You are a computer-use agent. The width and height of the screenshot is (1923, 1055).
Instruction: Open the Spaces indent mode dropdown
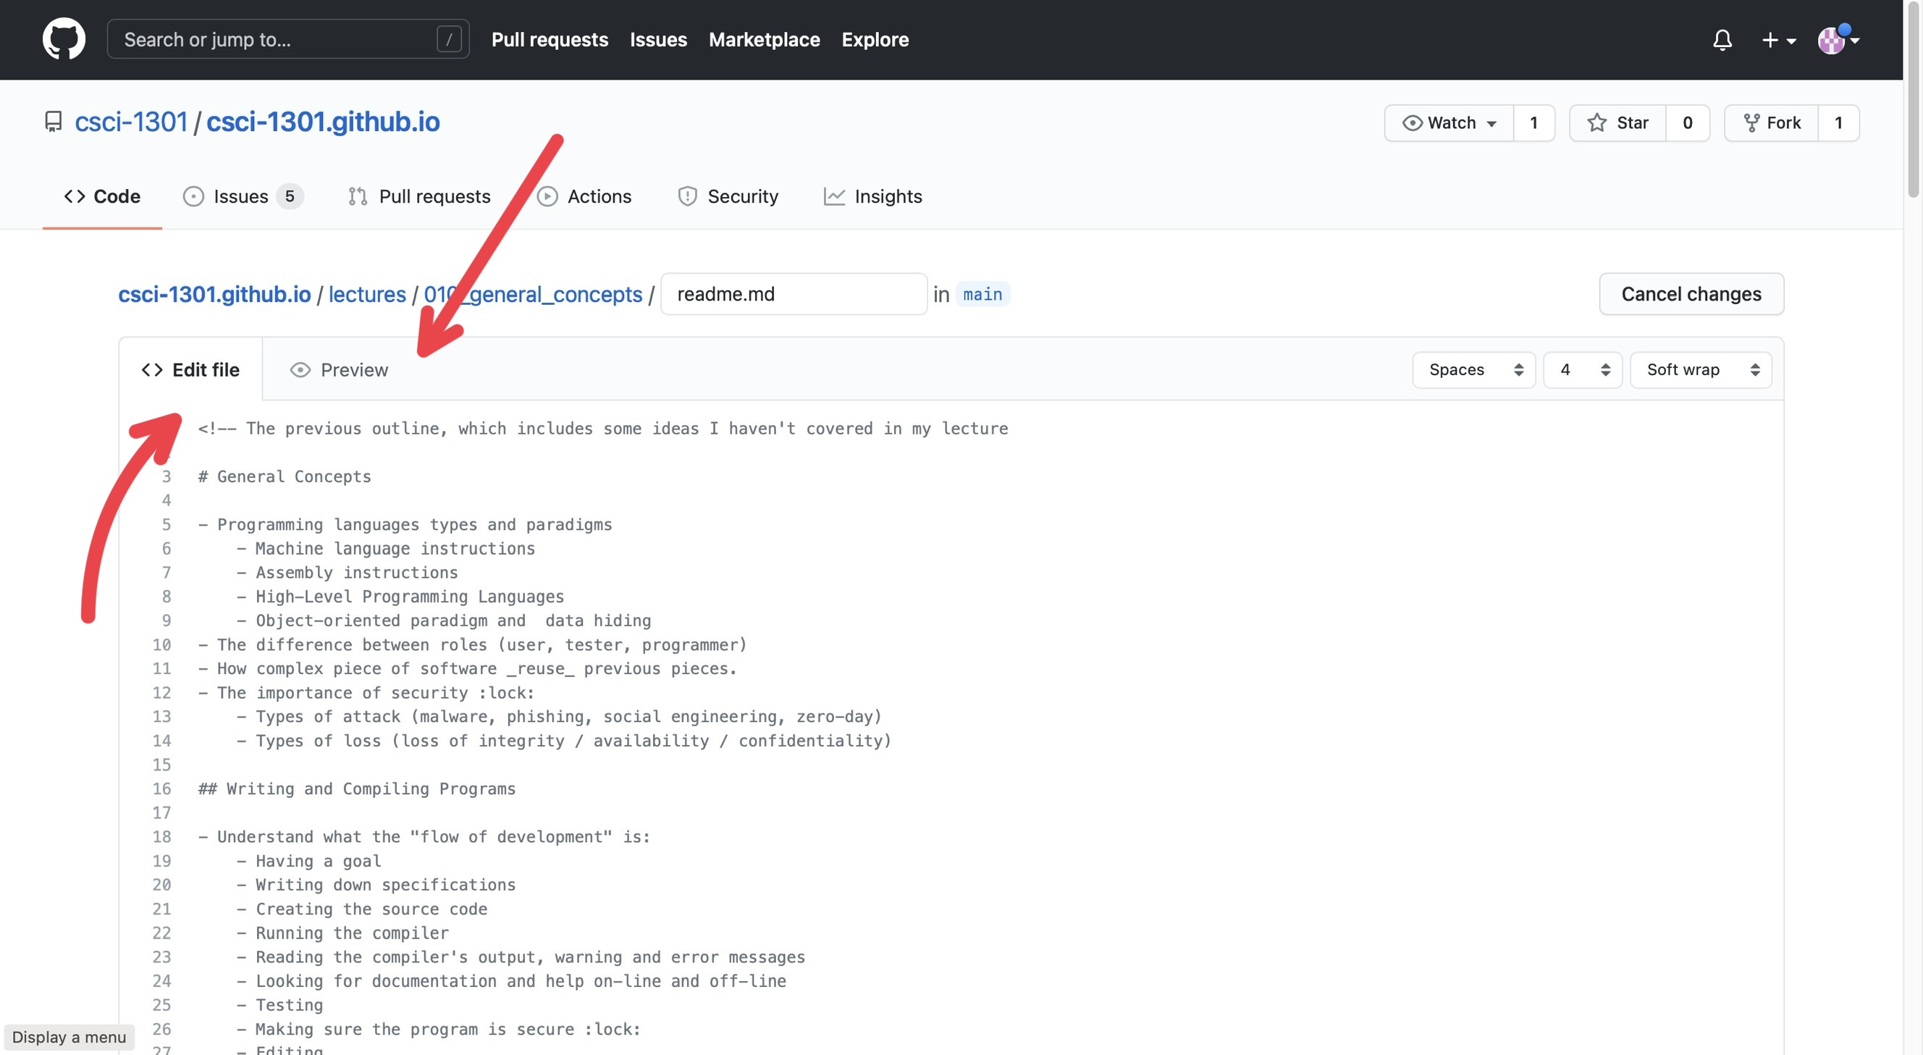click(1473, 369)
